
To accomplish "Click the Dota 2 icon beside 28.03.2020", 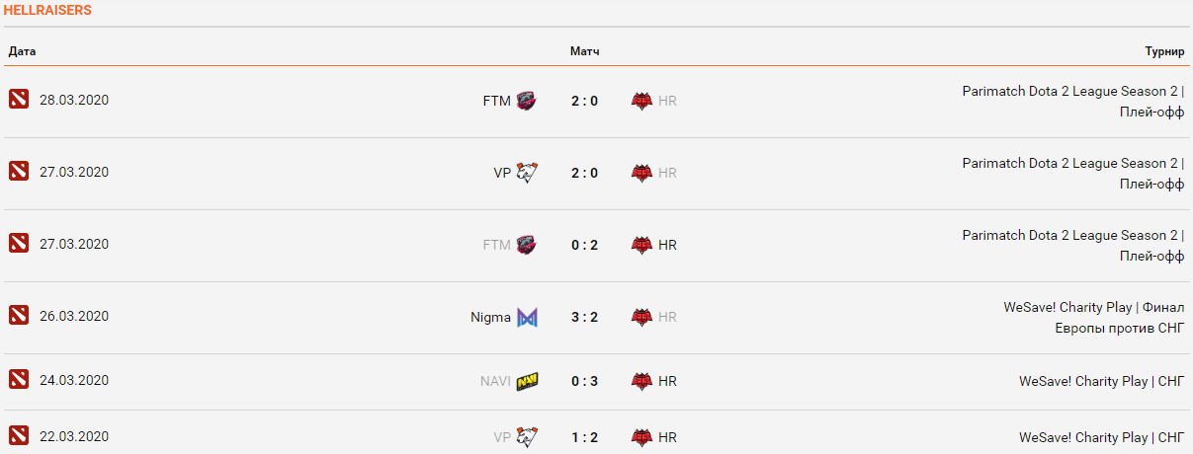I will [x=19, y=99].
